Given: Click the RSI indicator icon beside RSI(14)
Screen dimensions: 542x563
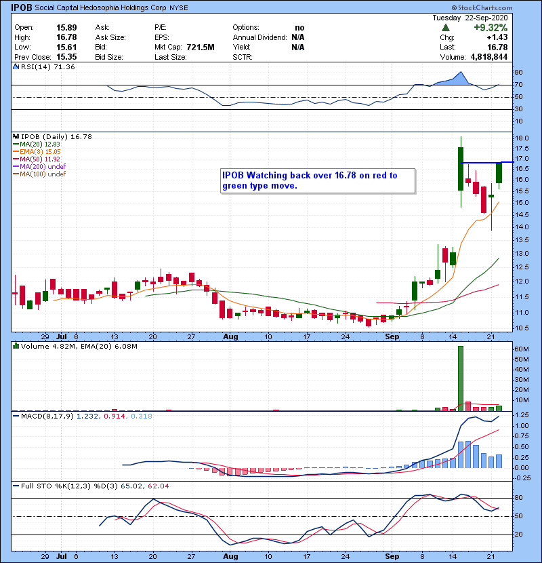Looking at the screenshot, I should [16, 66].
